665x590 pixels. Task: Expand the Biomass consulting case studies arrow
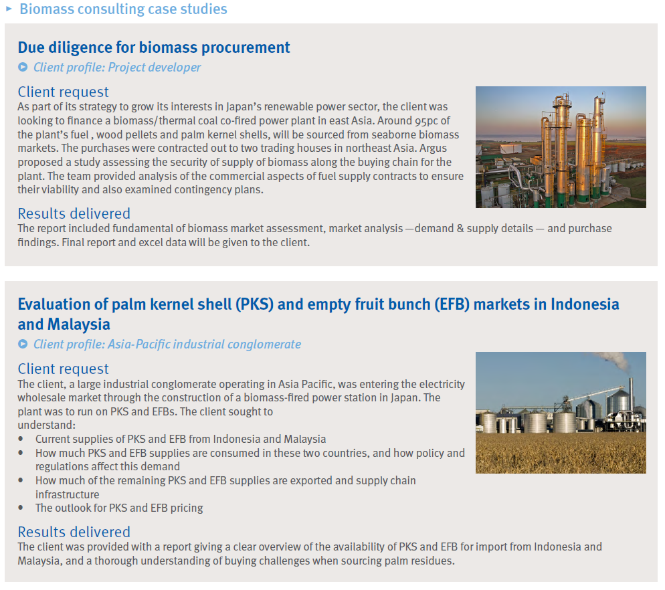click(x=9, y=8)
